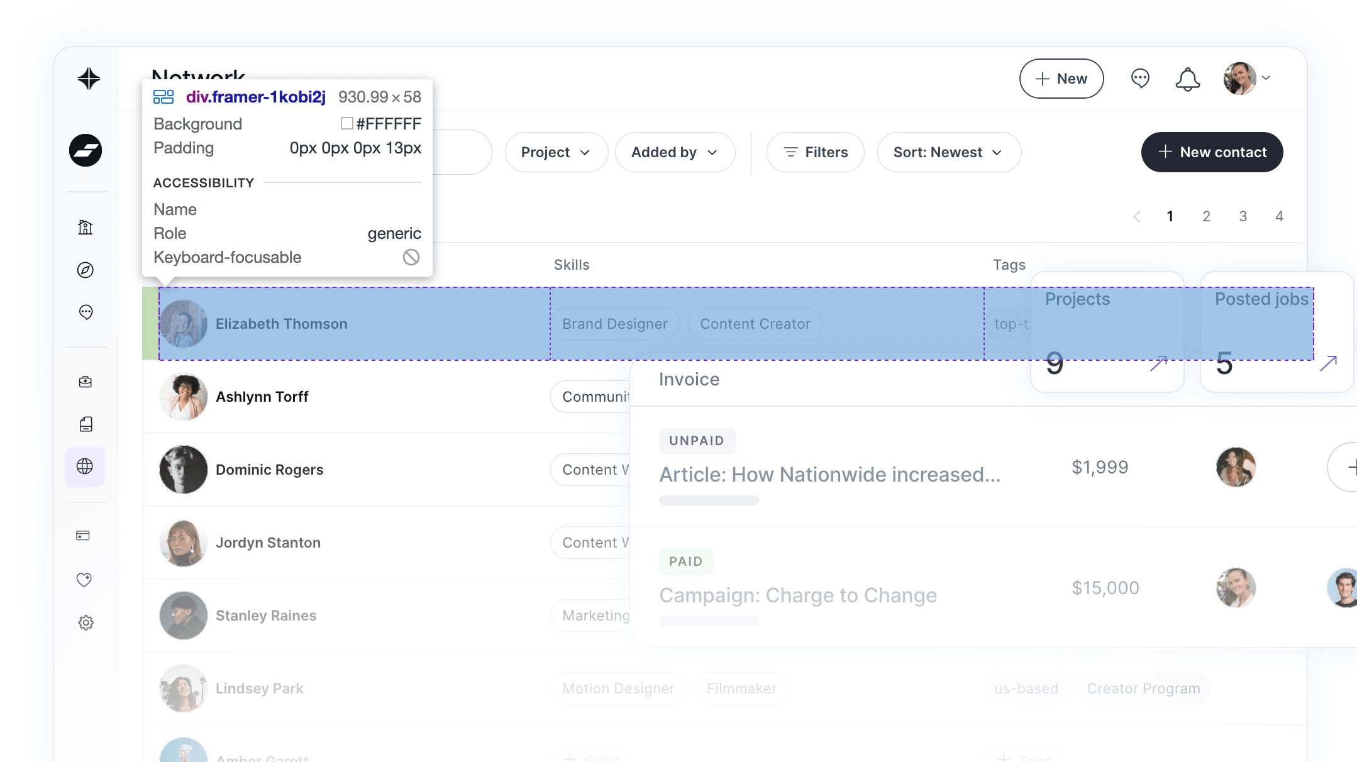
Task: Open the briefcase jobs icon in sidebar
Action: tap(86, 382)
